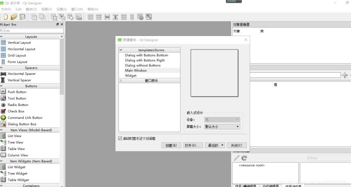Select the Widget template

click(x=131, y=75)
